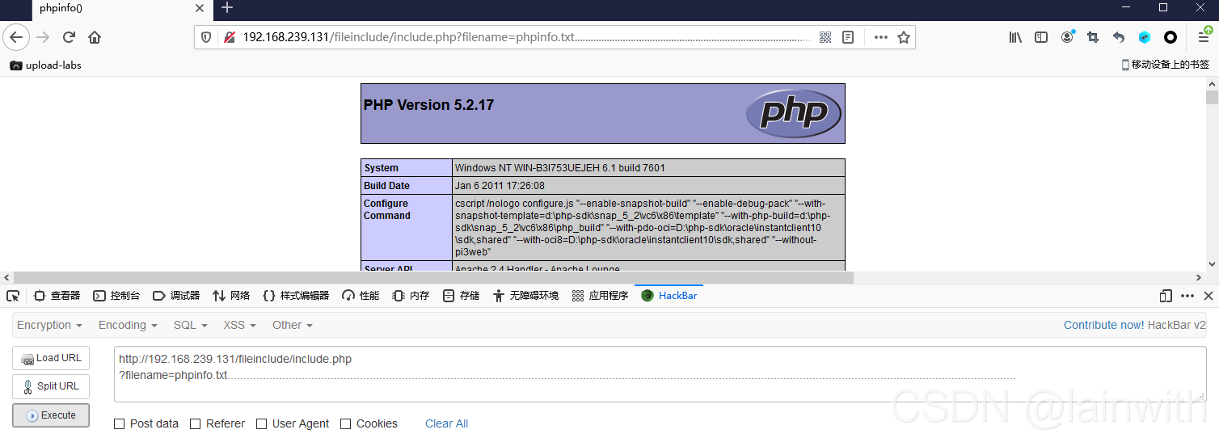The height and width of the screenshot is (438, 1219).
Task: Switch to the Debugger (调试器) tab
Action: 176,296
